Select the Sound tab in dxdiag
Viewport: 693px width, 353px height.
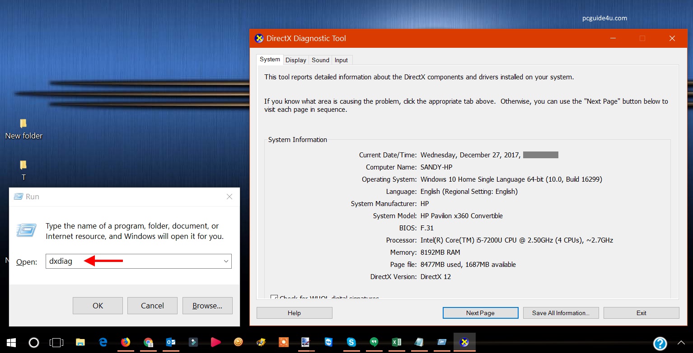[x=320, y=60]
